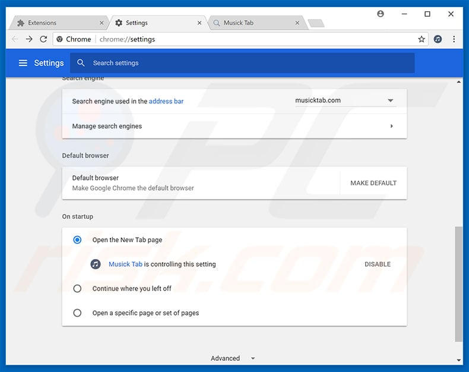Reload the page with the refresh icon
The image size is (469, 372).
[x=44, y=39]
